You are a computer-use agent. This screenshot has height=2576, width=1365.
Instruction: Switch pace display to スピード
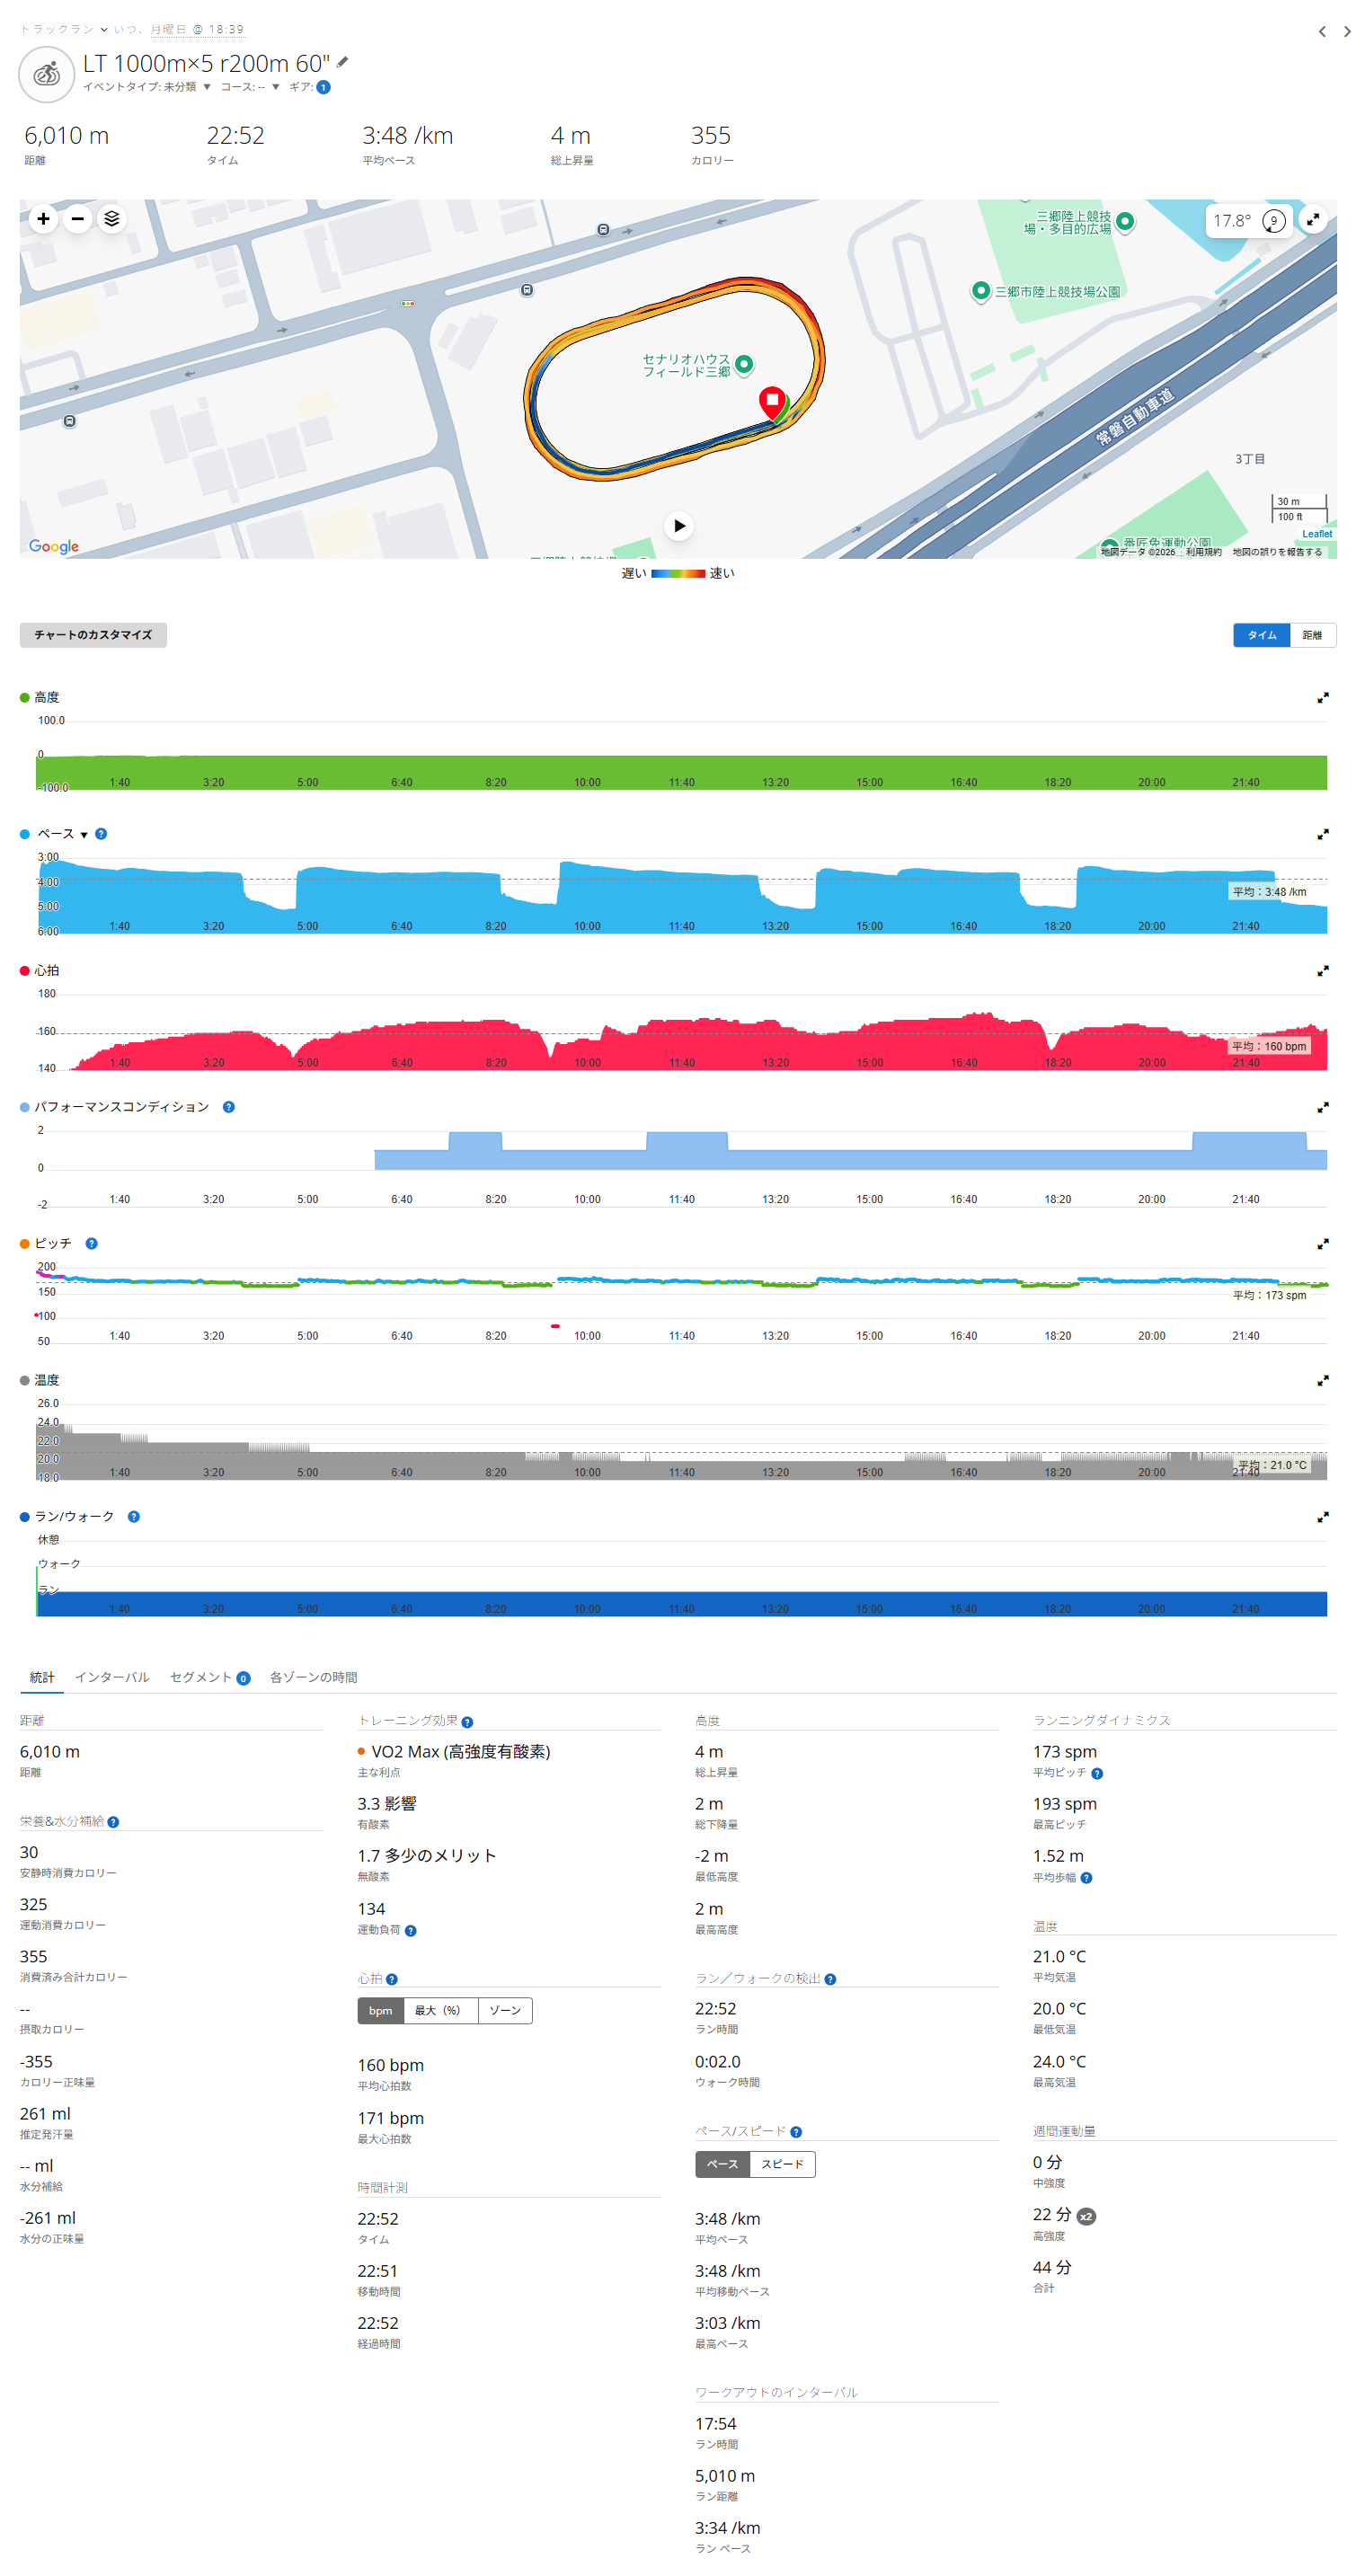click(x=781, y=2164)
